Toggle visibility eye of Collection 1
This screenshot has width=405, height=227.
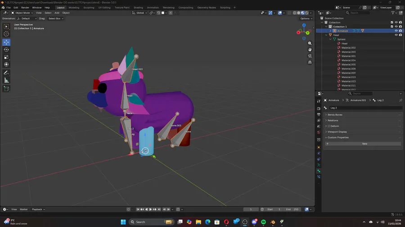[x=396, y=26]
